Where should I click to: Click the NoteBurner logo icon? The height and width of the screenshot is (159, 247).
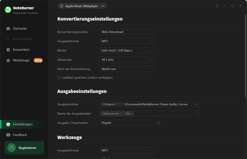pyautogui.click(x=8, y=10)
